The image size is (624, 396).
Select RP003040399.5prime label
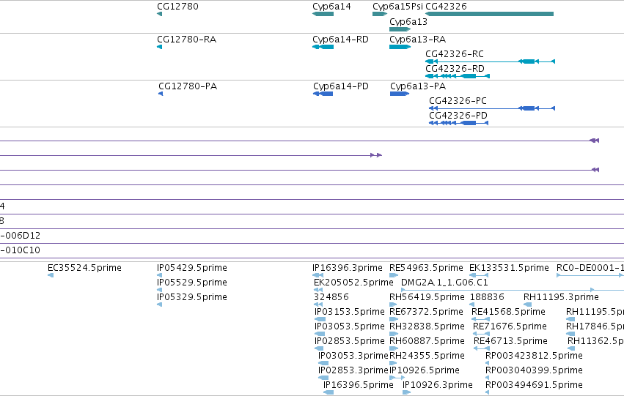coord(534,370)
